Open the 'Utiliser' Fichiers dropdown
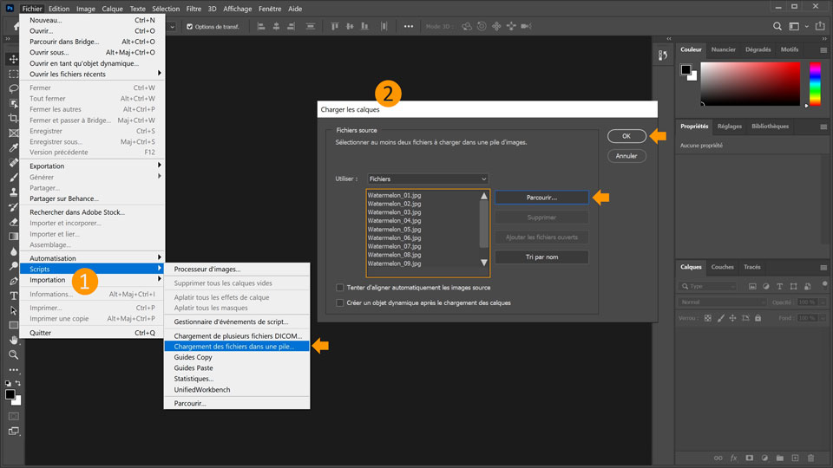 click(x=427, y=179)
